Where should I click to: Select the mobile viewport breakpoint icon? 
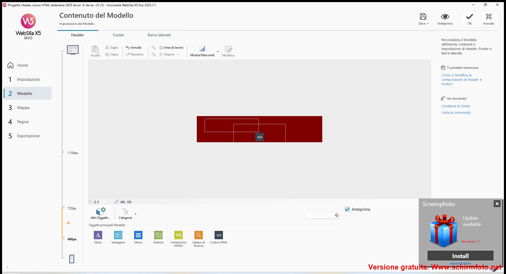click(72, 259)
